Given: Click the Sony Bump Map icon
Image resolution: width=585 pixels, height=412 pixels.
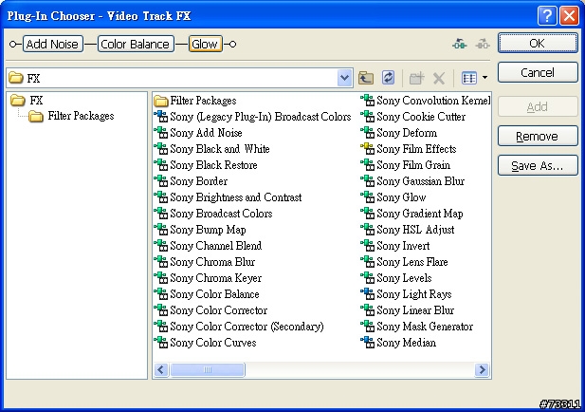Looking at the screenshot, I should coord(161,230).
